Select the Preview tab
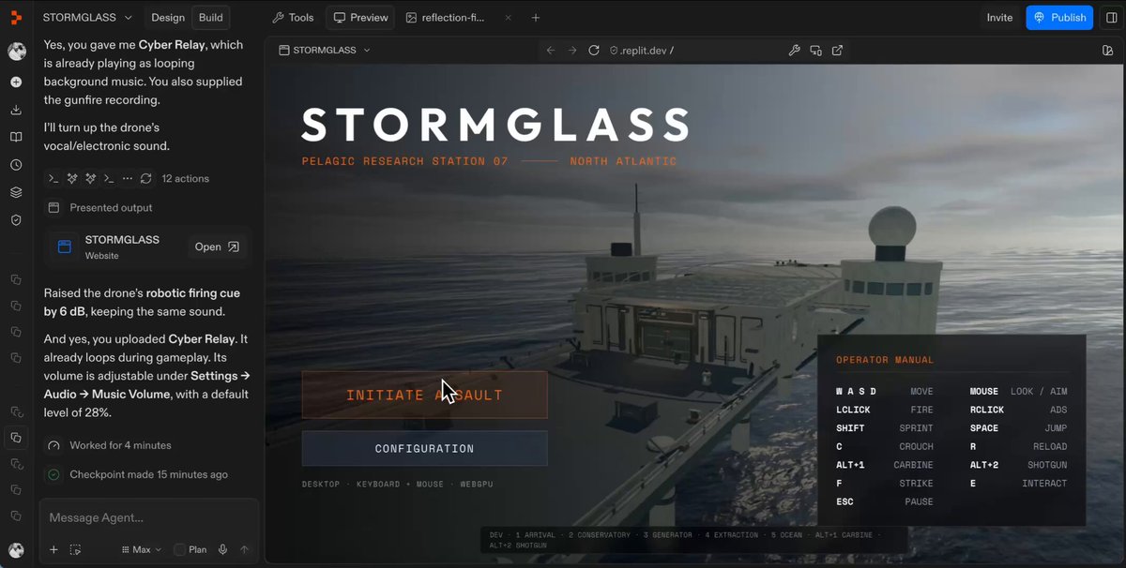1126x568 pixels. pos(361,18)
